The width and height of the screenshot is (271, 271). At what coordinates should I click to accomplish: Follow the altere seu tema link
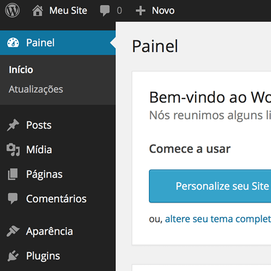point(218,219)
